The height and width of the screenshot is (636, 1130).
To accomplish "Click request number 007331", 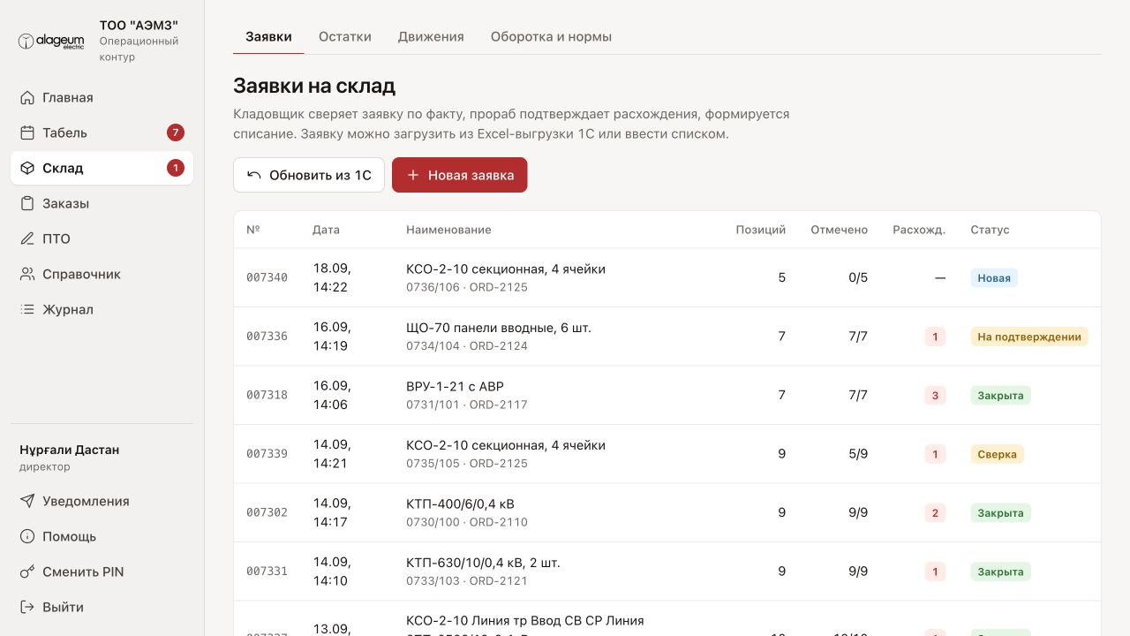I will 267,572.
